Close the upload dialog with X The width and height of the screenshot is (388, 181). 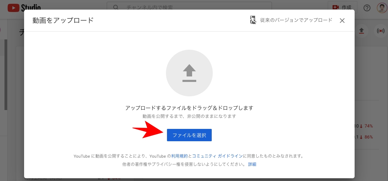point(342,21)
